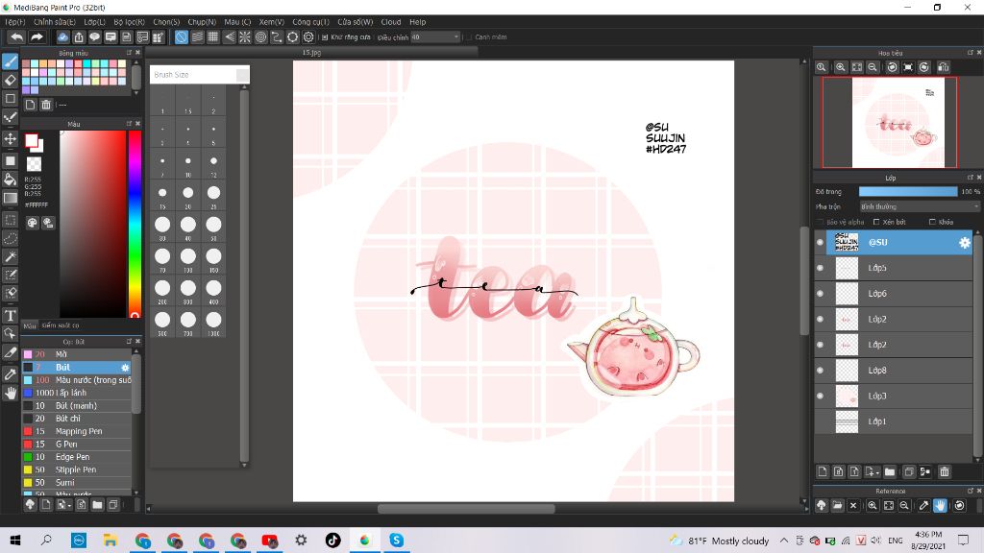
Task: Hide the Lớp3 layer
Action: click(x=821, y=396)
